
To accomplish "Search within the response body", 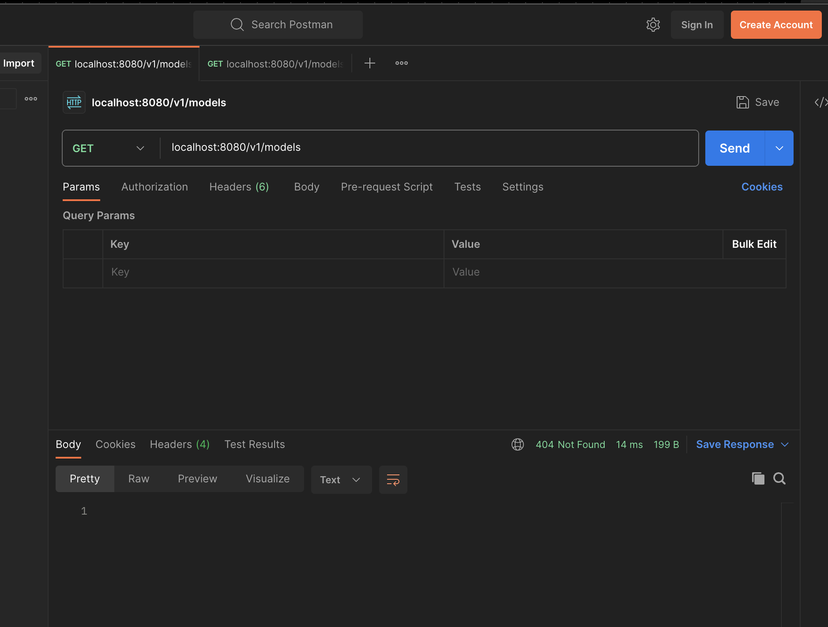I will [x=779, y=478].
